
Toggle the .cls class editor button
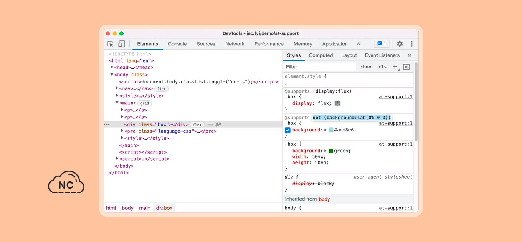pyautogui.click(x=381, y=67)
